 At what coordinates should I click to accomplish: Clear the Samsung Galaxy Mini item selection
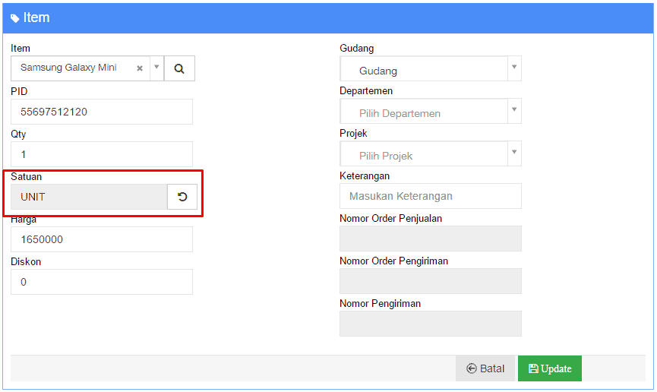(140, 68)
